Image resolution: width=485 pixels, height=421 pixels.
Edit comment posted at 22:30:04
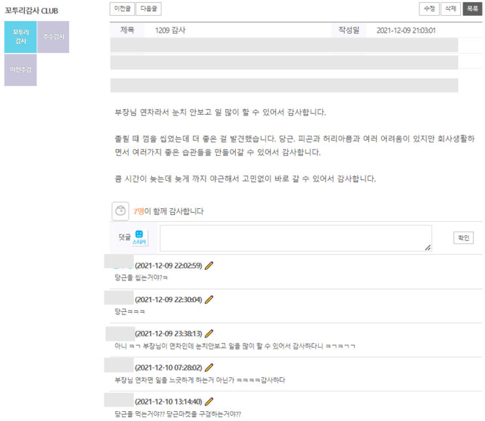coord(209,300)
